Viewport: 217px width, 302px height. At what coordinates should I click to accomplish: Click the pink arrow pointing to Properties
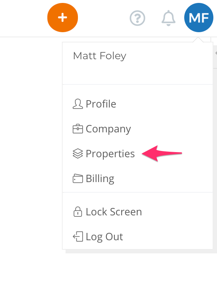coord(162,153)
